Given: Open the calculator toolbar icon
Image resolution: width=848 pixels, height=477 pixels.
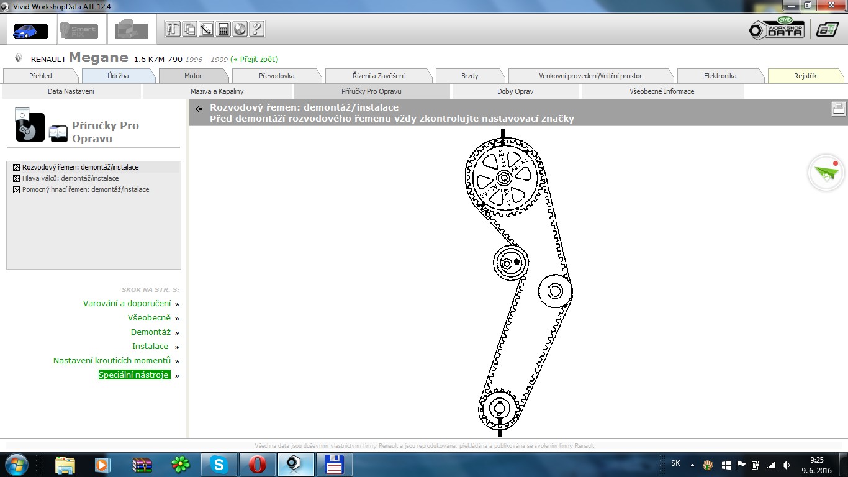Looking at the screenshot, I should (223, 29).
